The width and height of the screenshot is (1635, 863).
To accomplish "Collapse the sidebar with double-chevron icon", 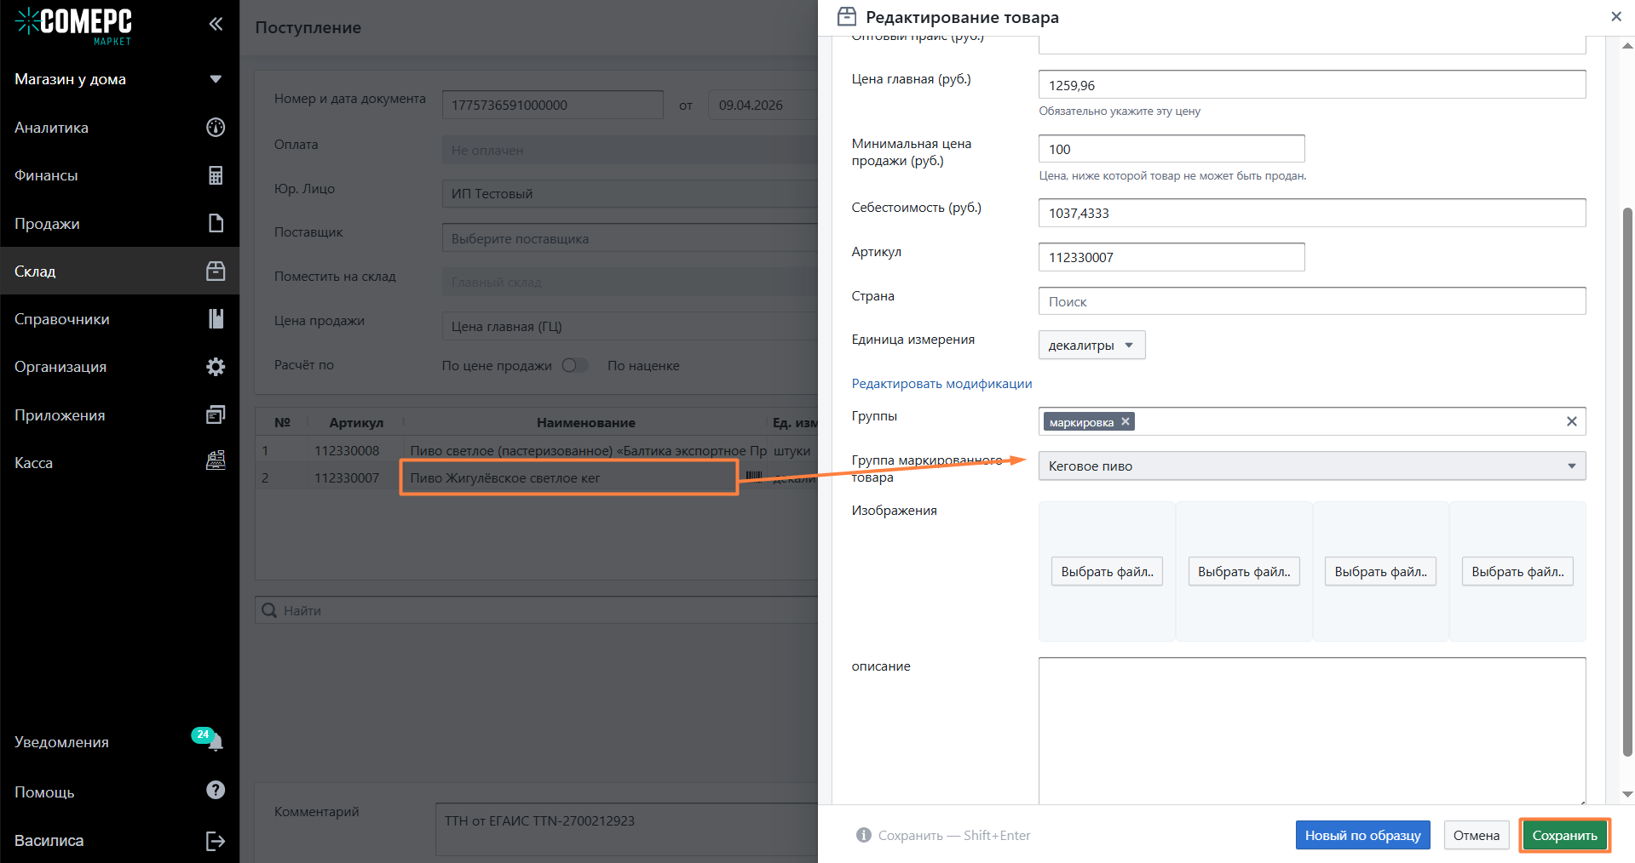I will pos(216,24).
